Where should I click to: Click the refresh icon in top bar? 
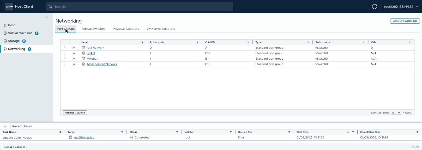click(374, 6)
